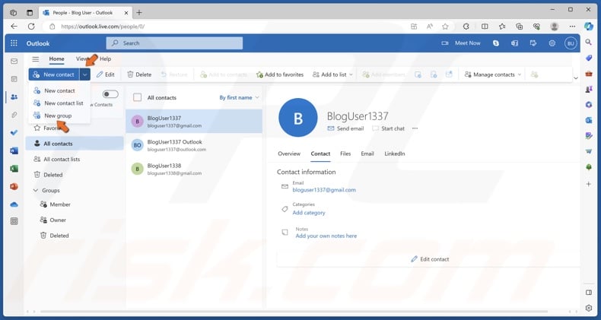Click the Edit button in the toolbar
The width and height of the screenshot is (601, 320).
pyautogui.click(x=106, y=74)
